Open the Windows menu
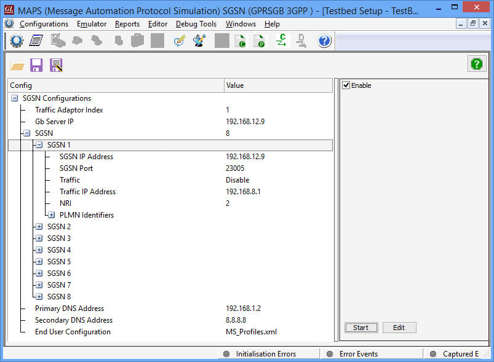 (241, 24)
